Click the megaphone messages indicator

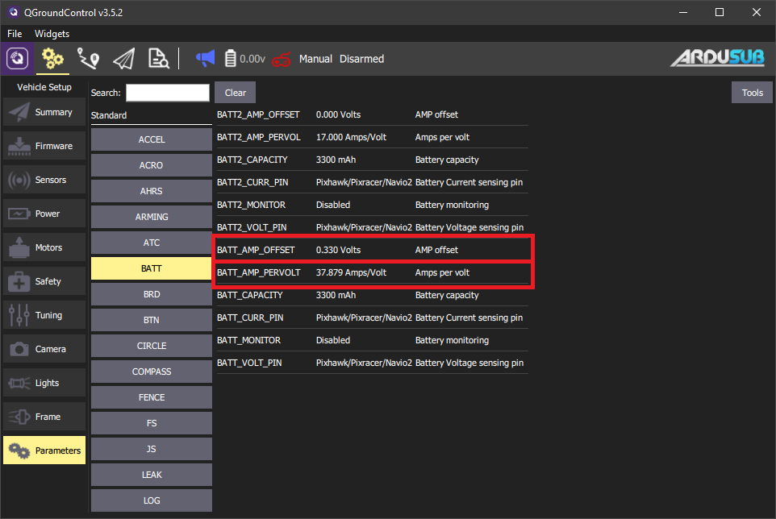tap(206, 58)
